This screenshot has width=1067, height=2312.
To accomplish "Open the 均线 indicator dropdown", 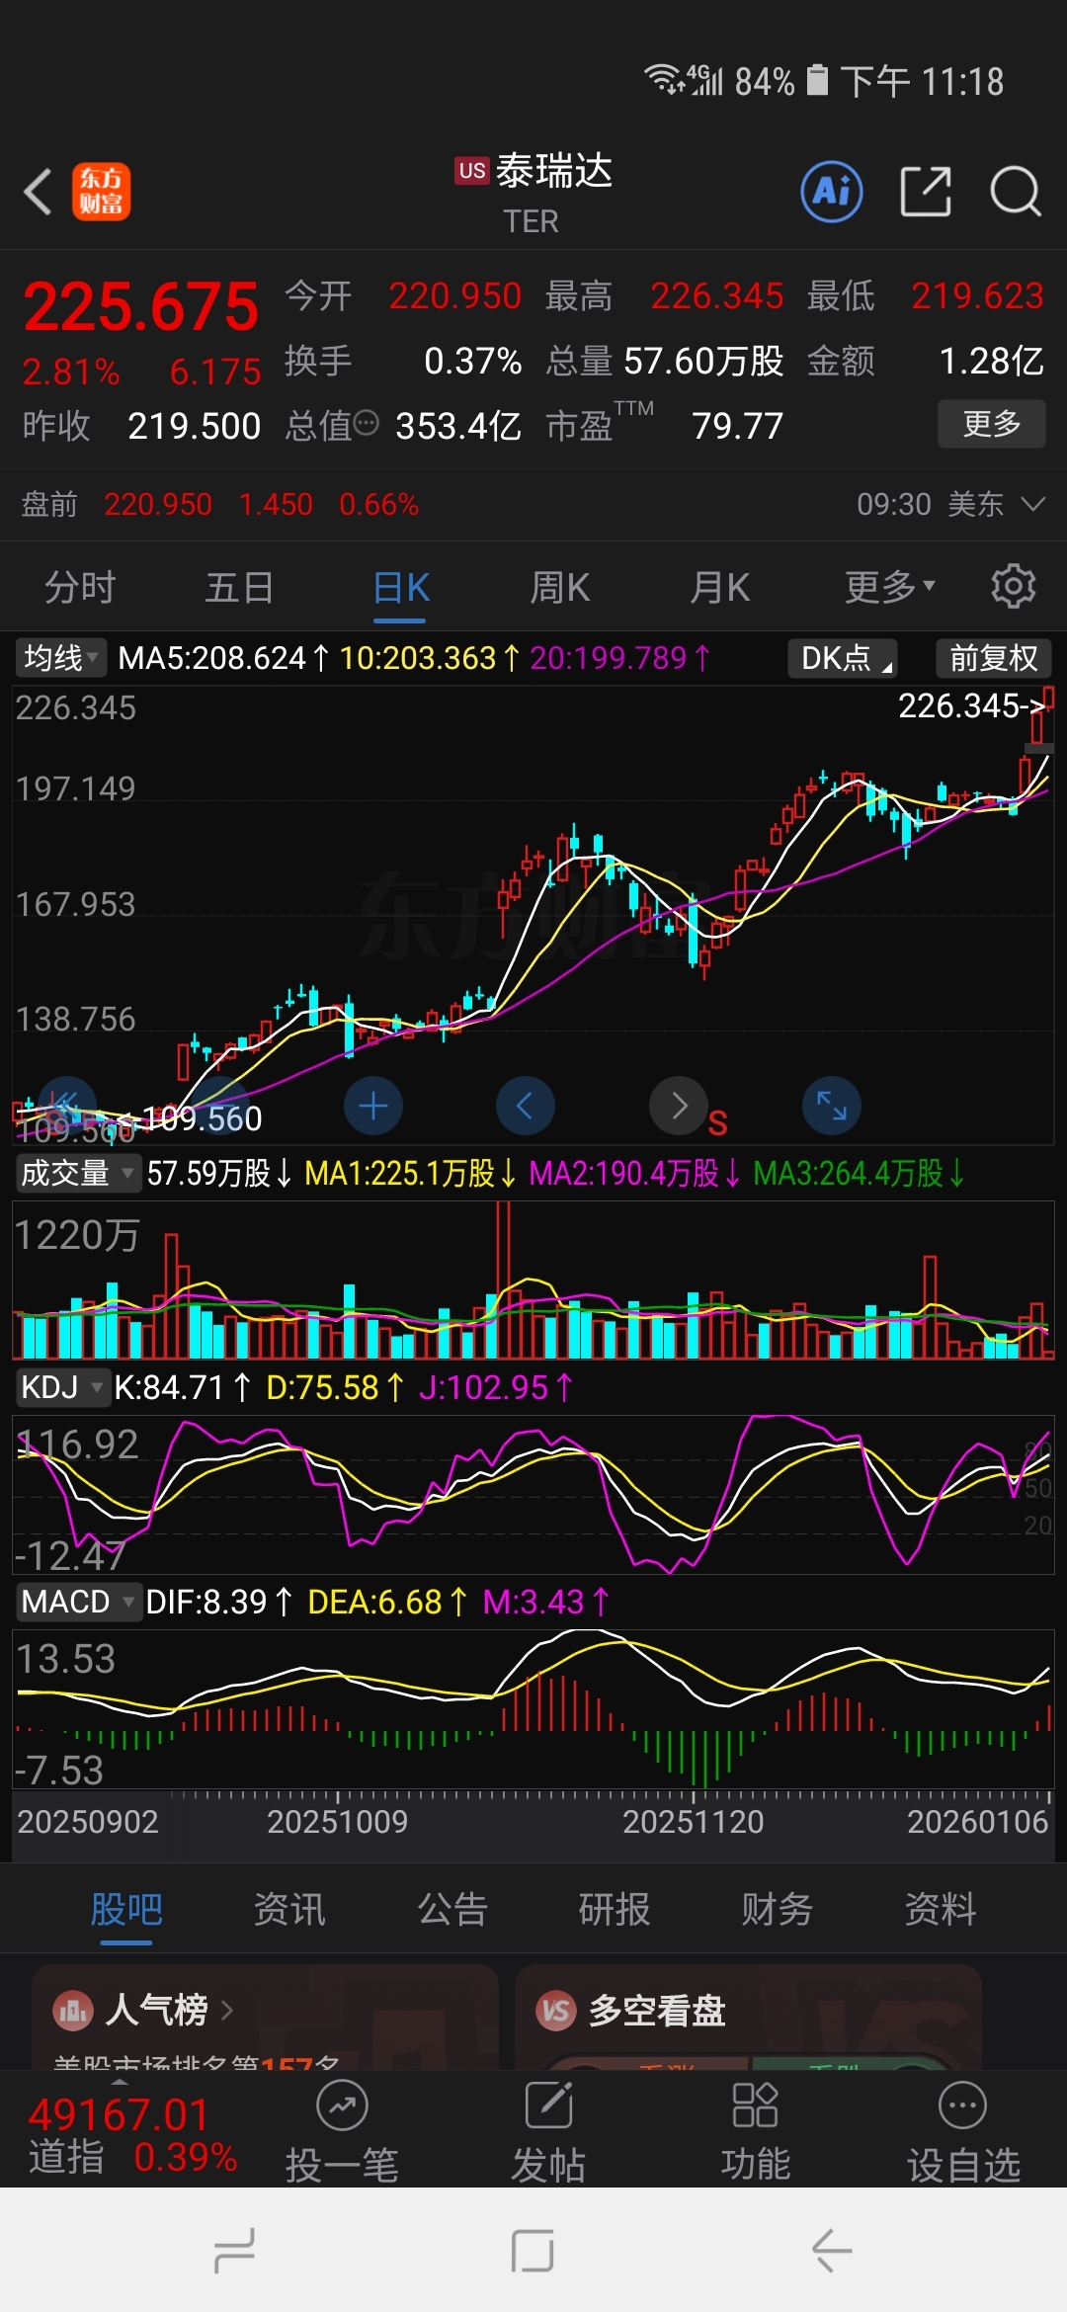I will (x=60, y=658).
